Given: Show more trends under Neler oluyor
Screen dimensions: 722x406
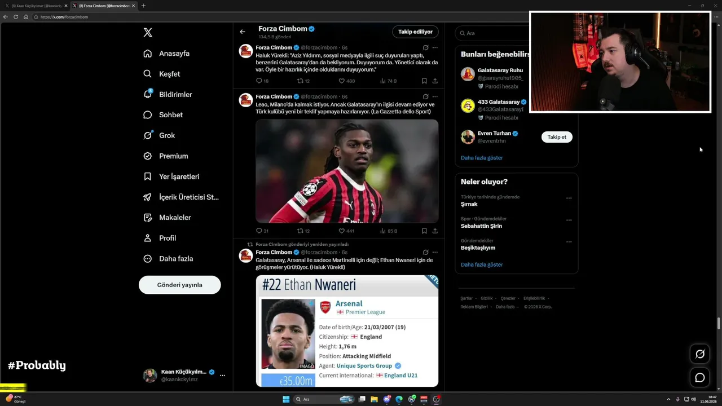Looking at the screenshot, I should click(482, 264).
